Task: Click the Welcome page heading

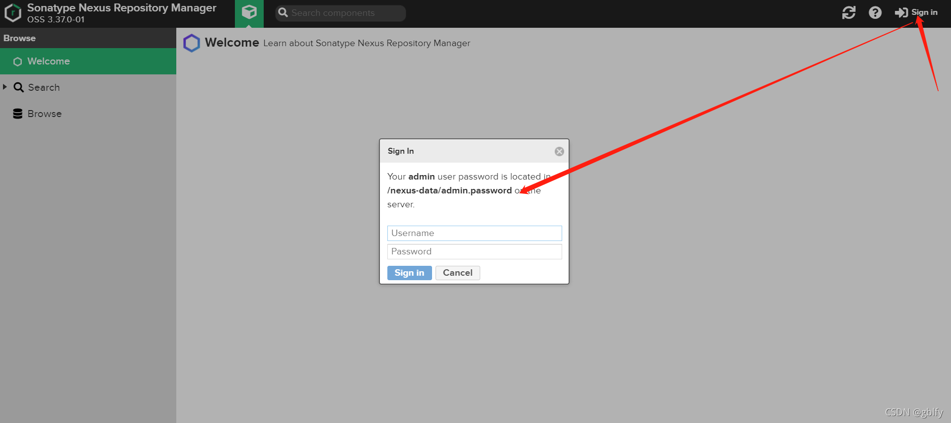Action: click(x=232, y=43)
